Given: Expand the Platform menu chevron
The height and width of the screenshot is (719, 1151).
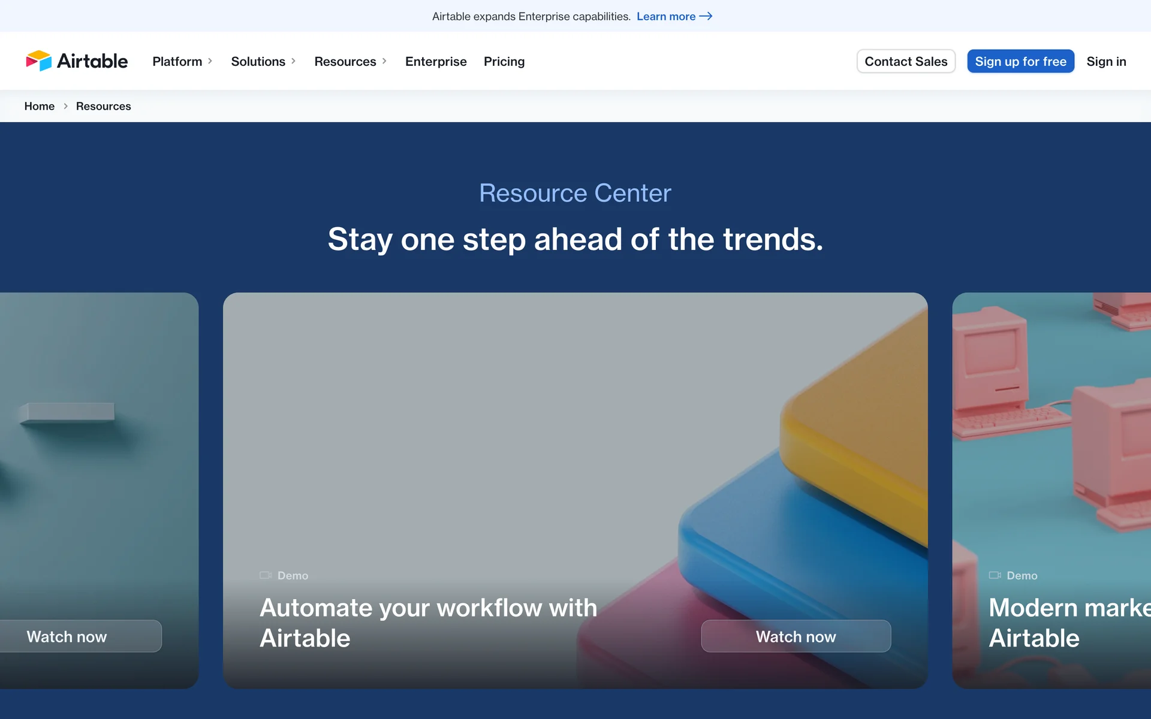Looking at the screenshot, I should point(210,61).
